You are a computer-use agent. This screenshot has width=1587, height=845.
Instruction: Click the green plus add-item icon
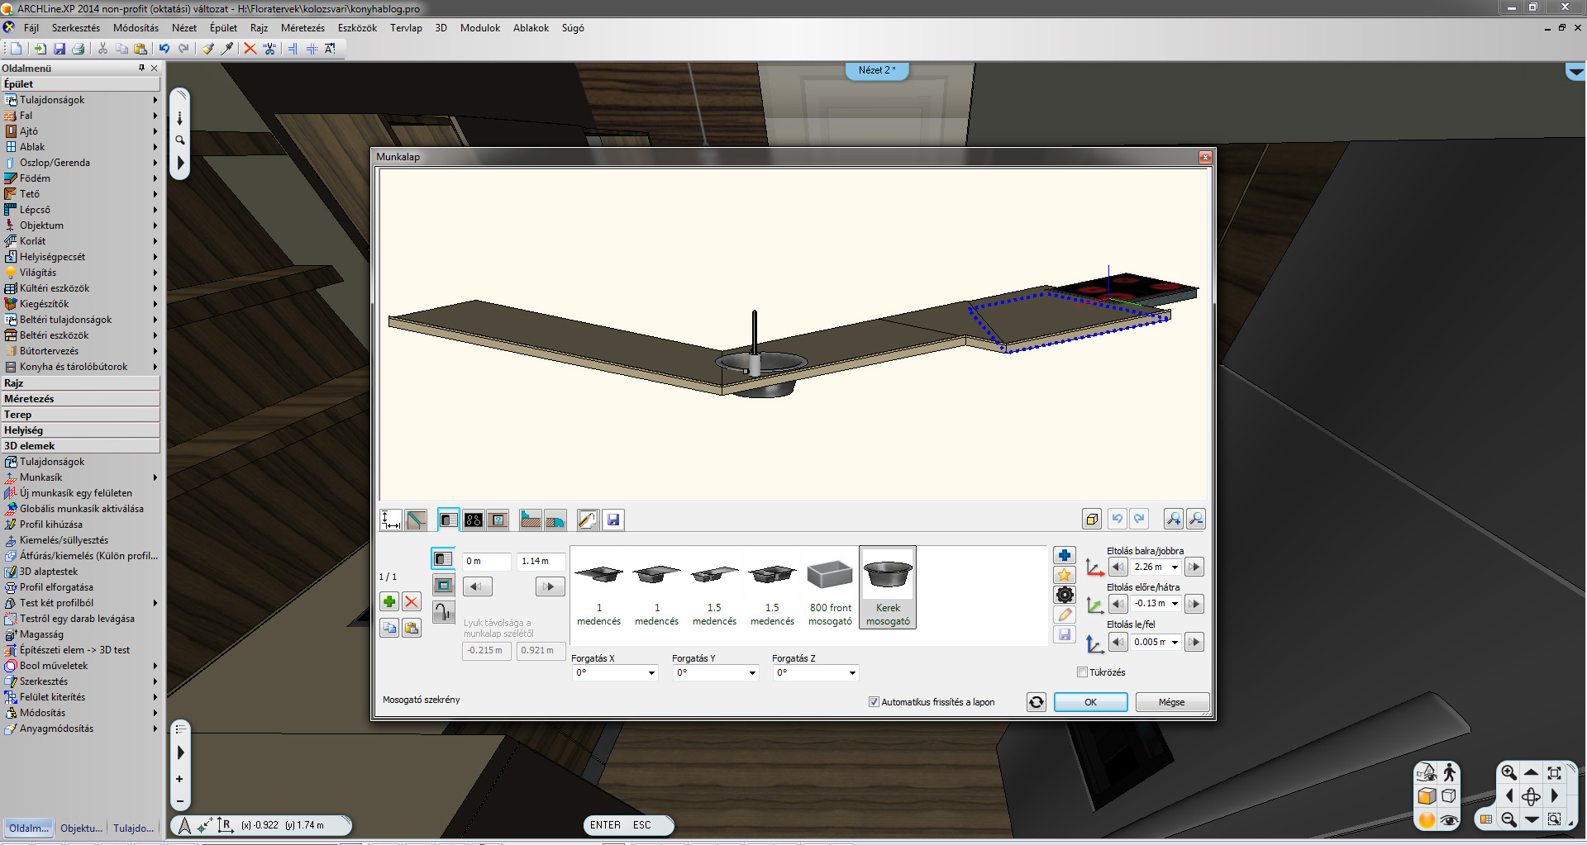(x=388, y=602)
